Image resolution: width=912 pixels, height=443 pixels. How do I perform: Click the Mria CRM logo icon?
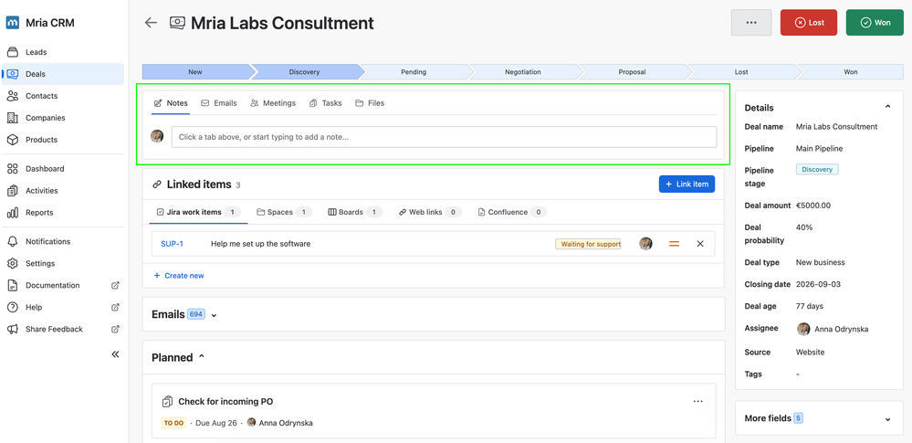[12, 23]
